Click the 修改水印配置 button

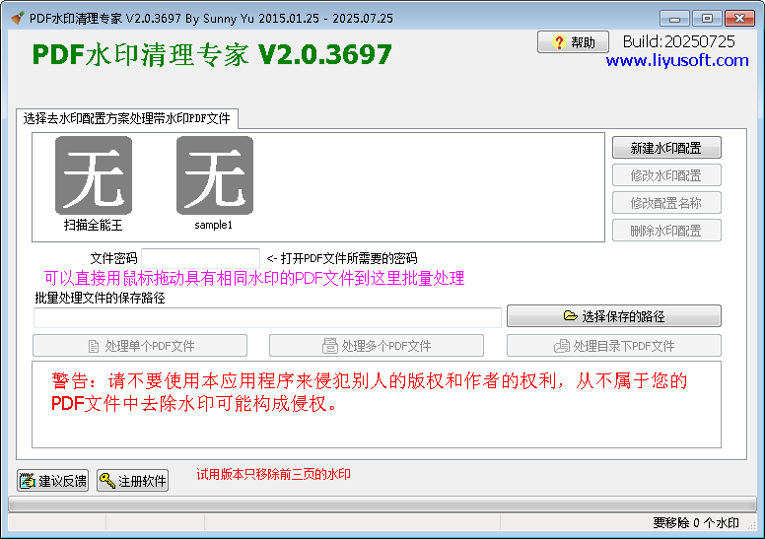point(666,175)
